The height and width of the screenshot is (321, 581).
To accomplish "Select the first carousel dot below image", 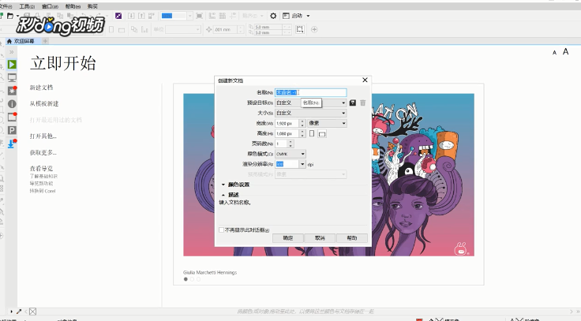I will [x=186, y=279].
